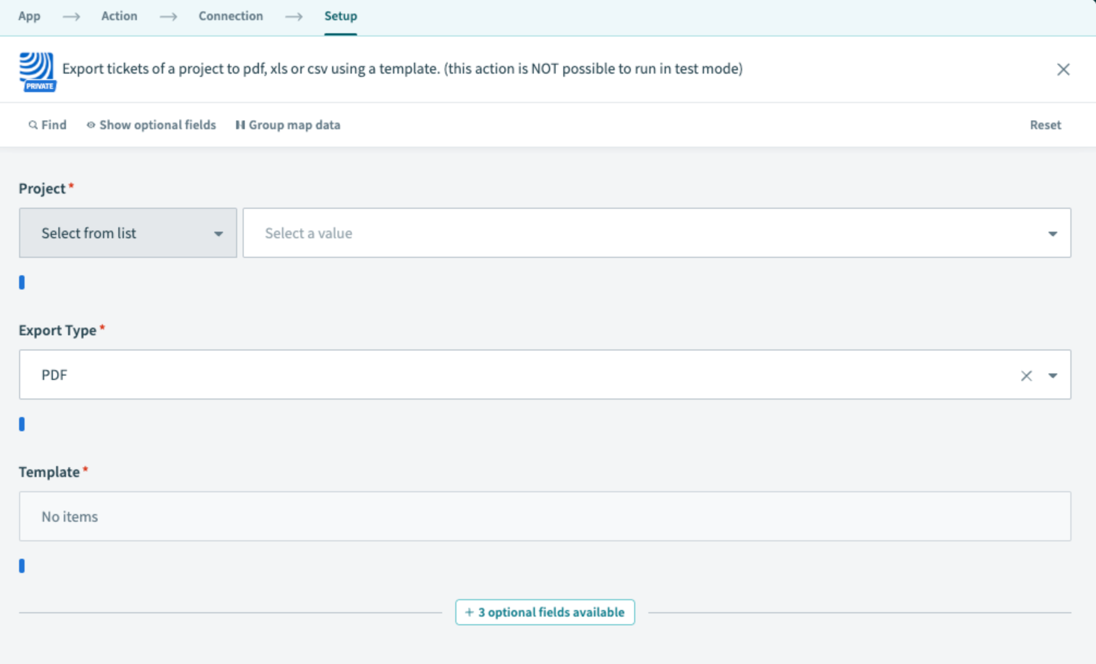The height and width of the screenshot is (664, 1096).
Task: Expand the Export Type dropdown arrow
Action: [1052, 376]
